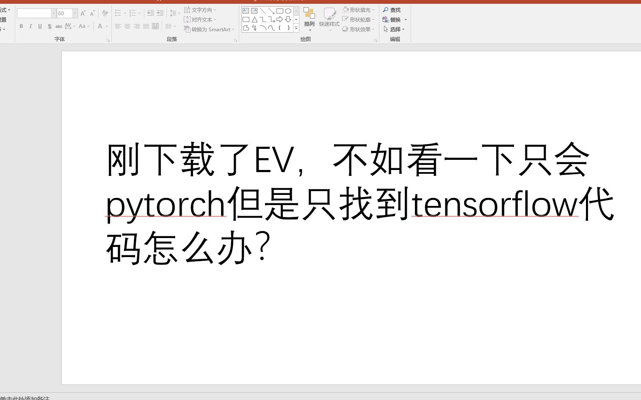Click slide text starting with 刚下载了EV
The height and width of the screenshot is (400, 641).
click(360, 203)
